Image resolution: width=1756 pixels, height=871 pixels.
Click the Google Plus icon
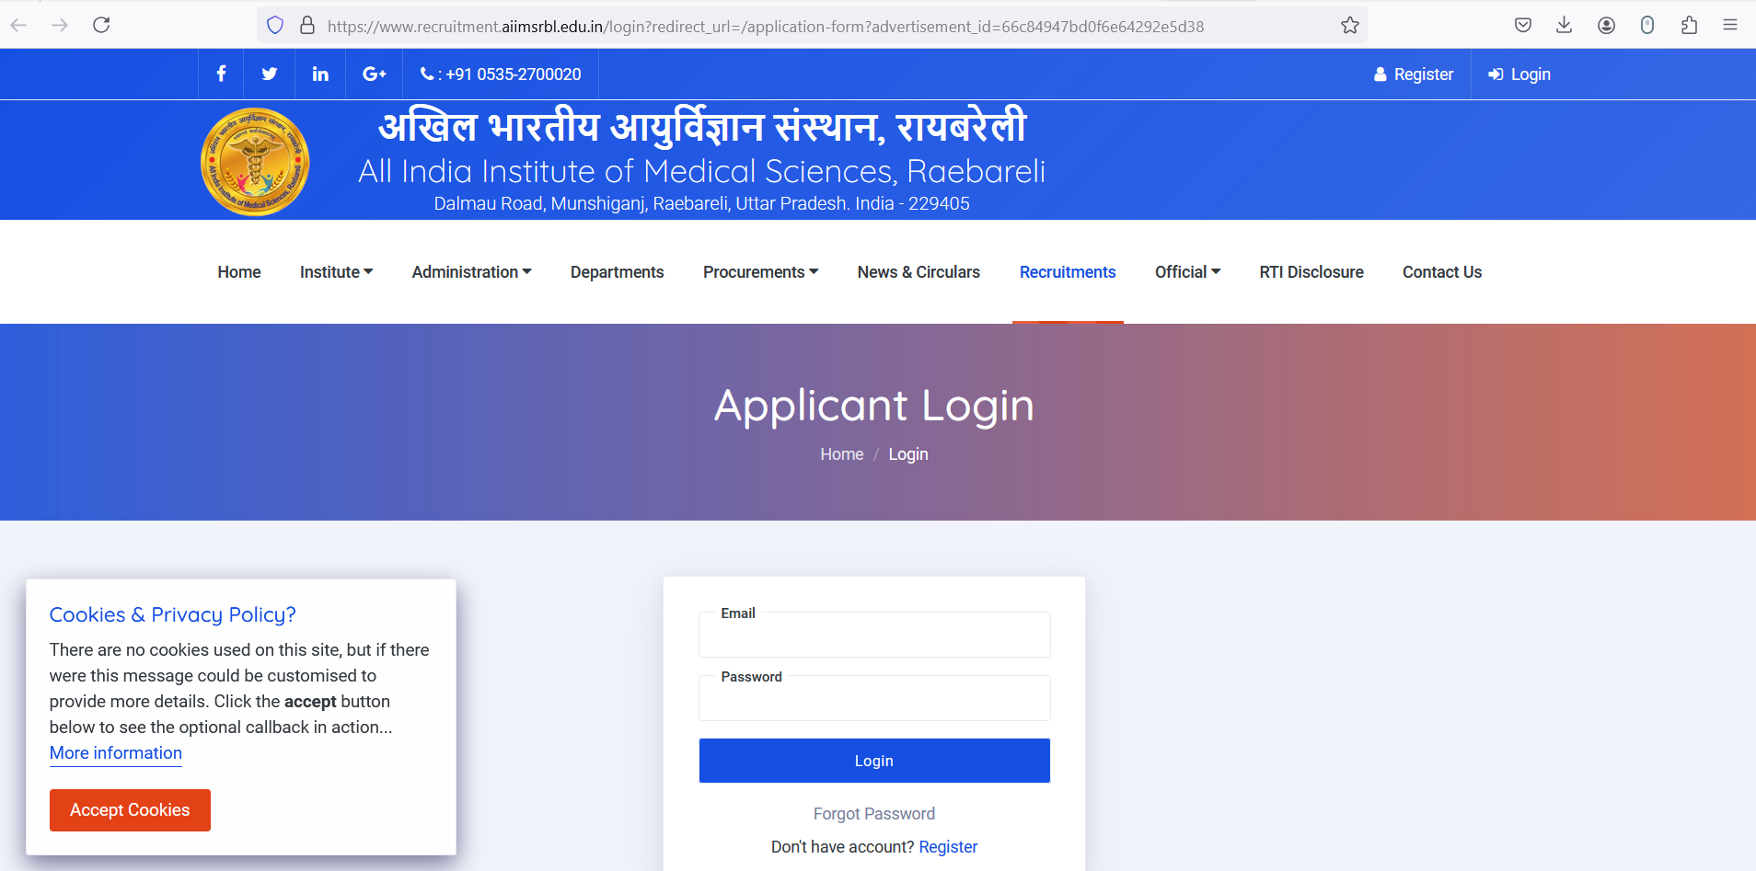(374, 74)
